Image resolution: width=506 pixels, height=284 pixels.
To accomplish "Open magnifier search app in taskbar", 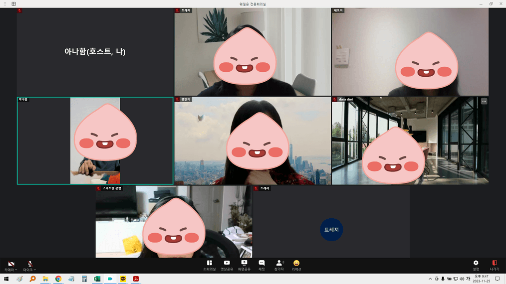I will (x=32, y=279).
